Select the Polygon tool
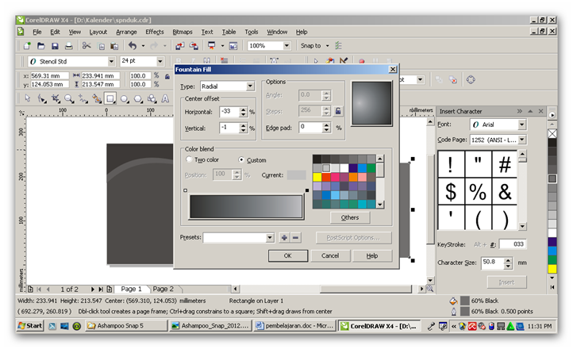Viewport: 573px width, 349px height. tap(138, 98)
